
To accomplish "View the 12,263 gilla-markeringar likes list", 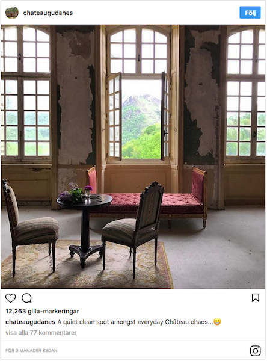I will 42,312.
